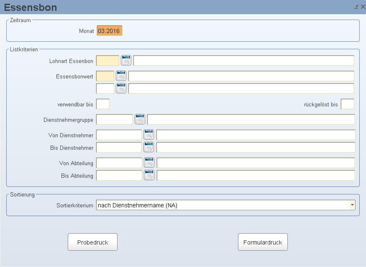Screen dimensions: 366x267
Task: Open lookup list for Lohnart Essenbon
Action: tap(126, 60)
